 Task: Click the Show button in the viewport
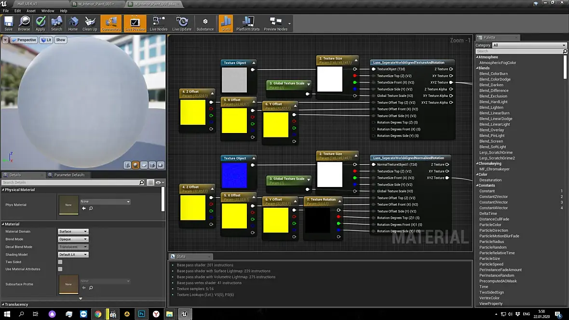pyautogui.click(x=60, y=40)
